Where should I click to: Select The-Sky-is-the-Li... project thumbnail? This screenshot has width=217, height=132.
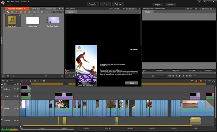click(x=53, y=21)
